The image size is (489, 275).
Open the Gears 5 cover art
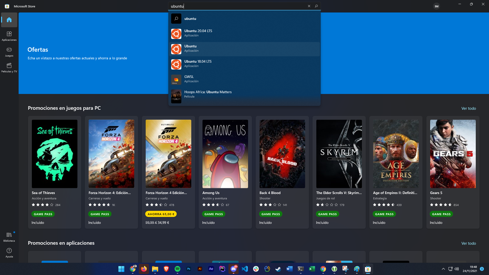tap(453, 154)
